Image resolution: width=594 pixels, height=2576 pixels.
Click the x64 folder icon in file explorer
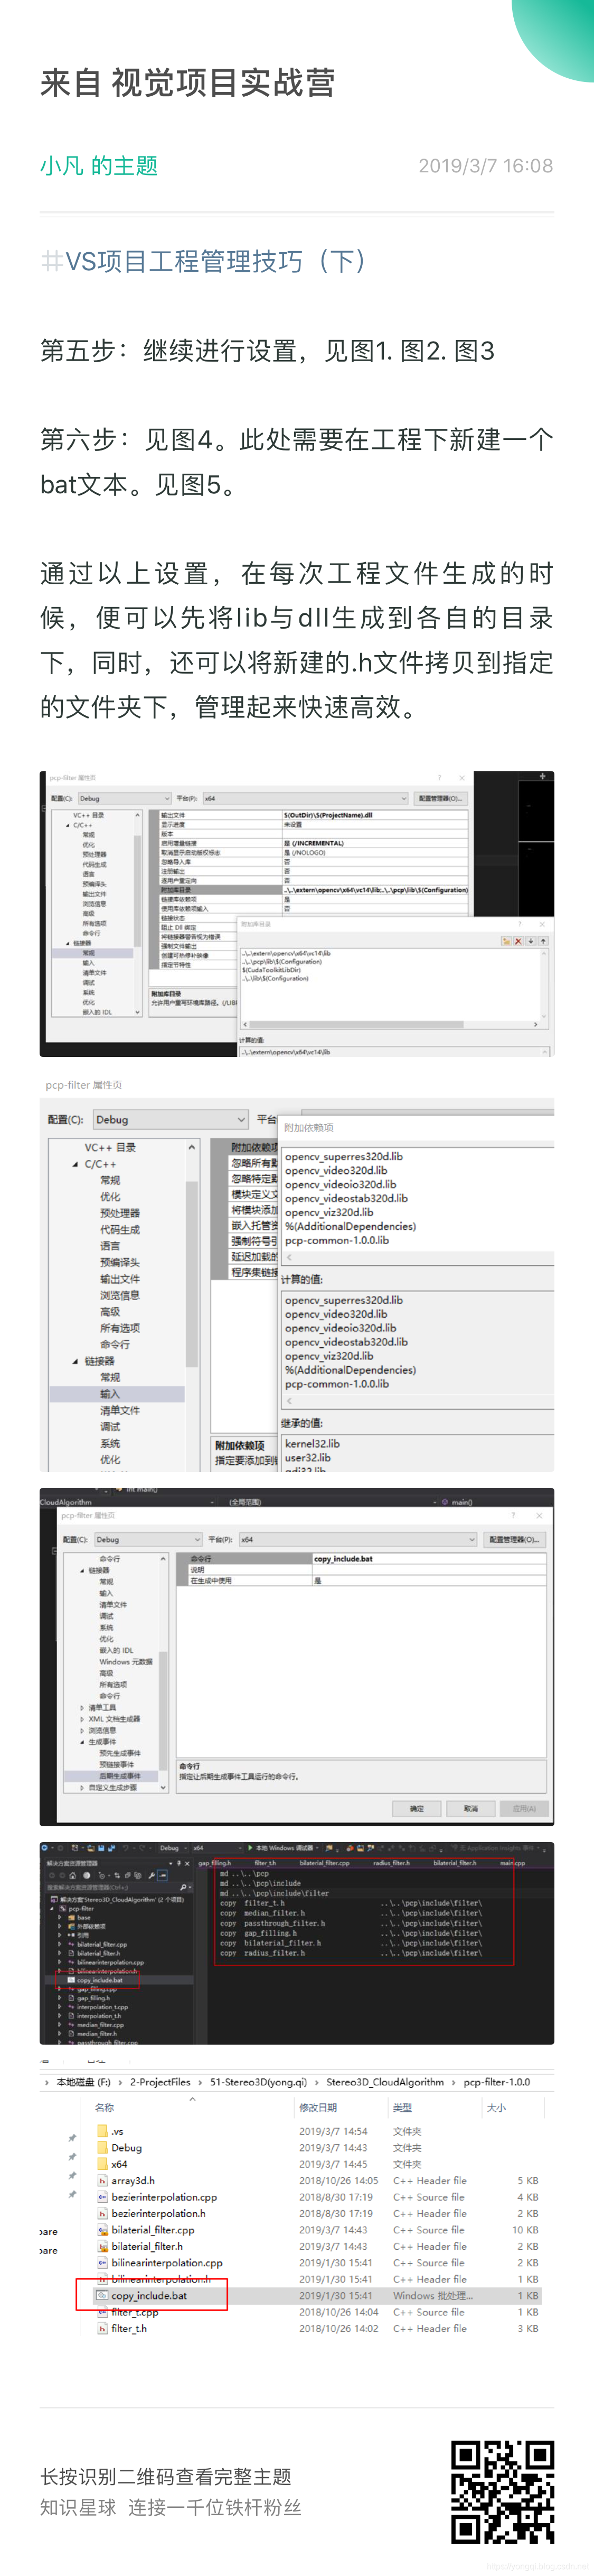coord(102,2164)
